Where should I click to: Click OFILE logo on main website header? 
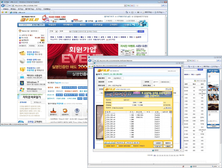[29, 19]
